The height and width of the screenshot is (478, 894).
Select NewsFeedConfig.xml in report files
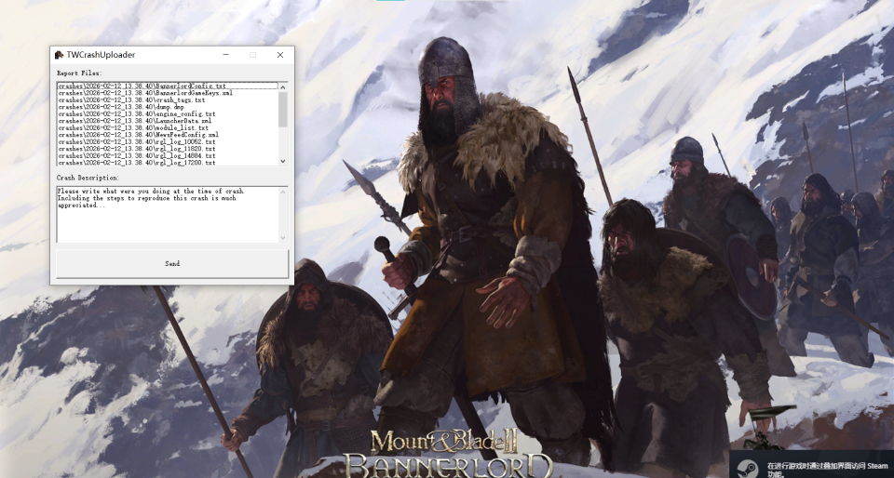tap(138, 135)
